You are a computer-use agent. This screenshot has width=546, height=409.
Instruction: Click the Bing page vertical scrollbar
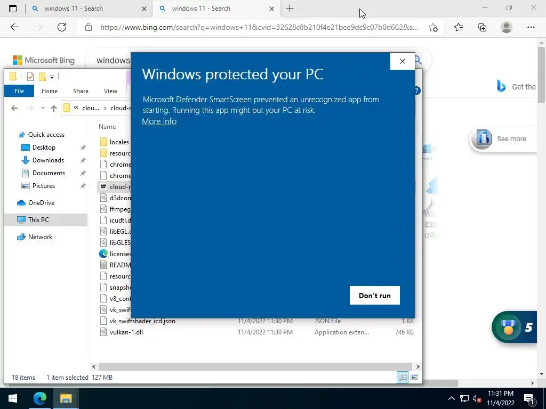coord(541,74)
